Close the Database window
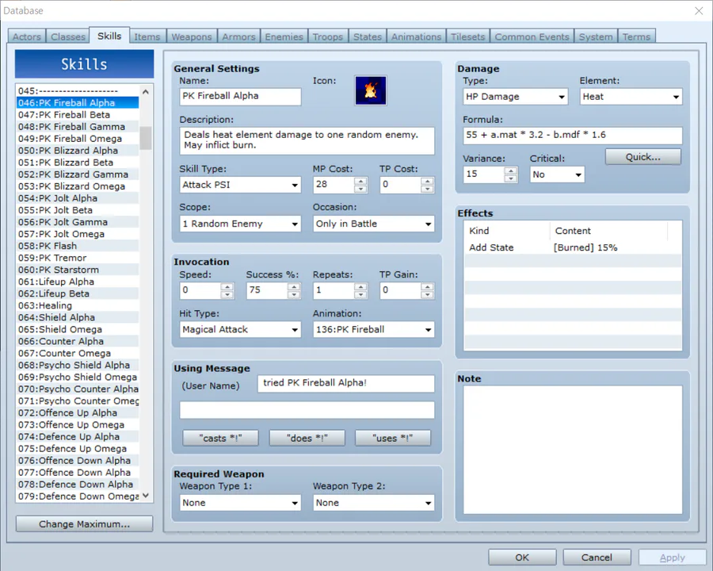The image size is (713, 571). tap(699, 10)
